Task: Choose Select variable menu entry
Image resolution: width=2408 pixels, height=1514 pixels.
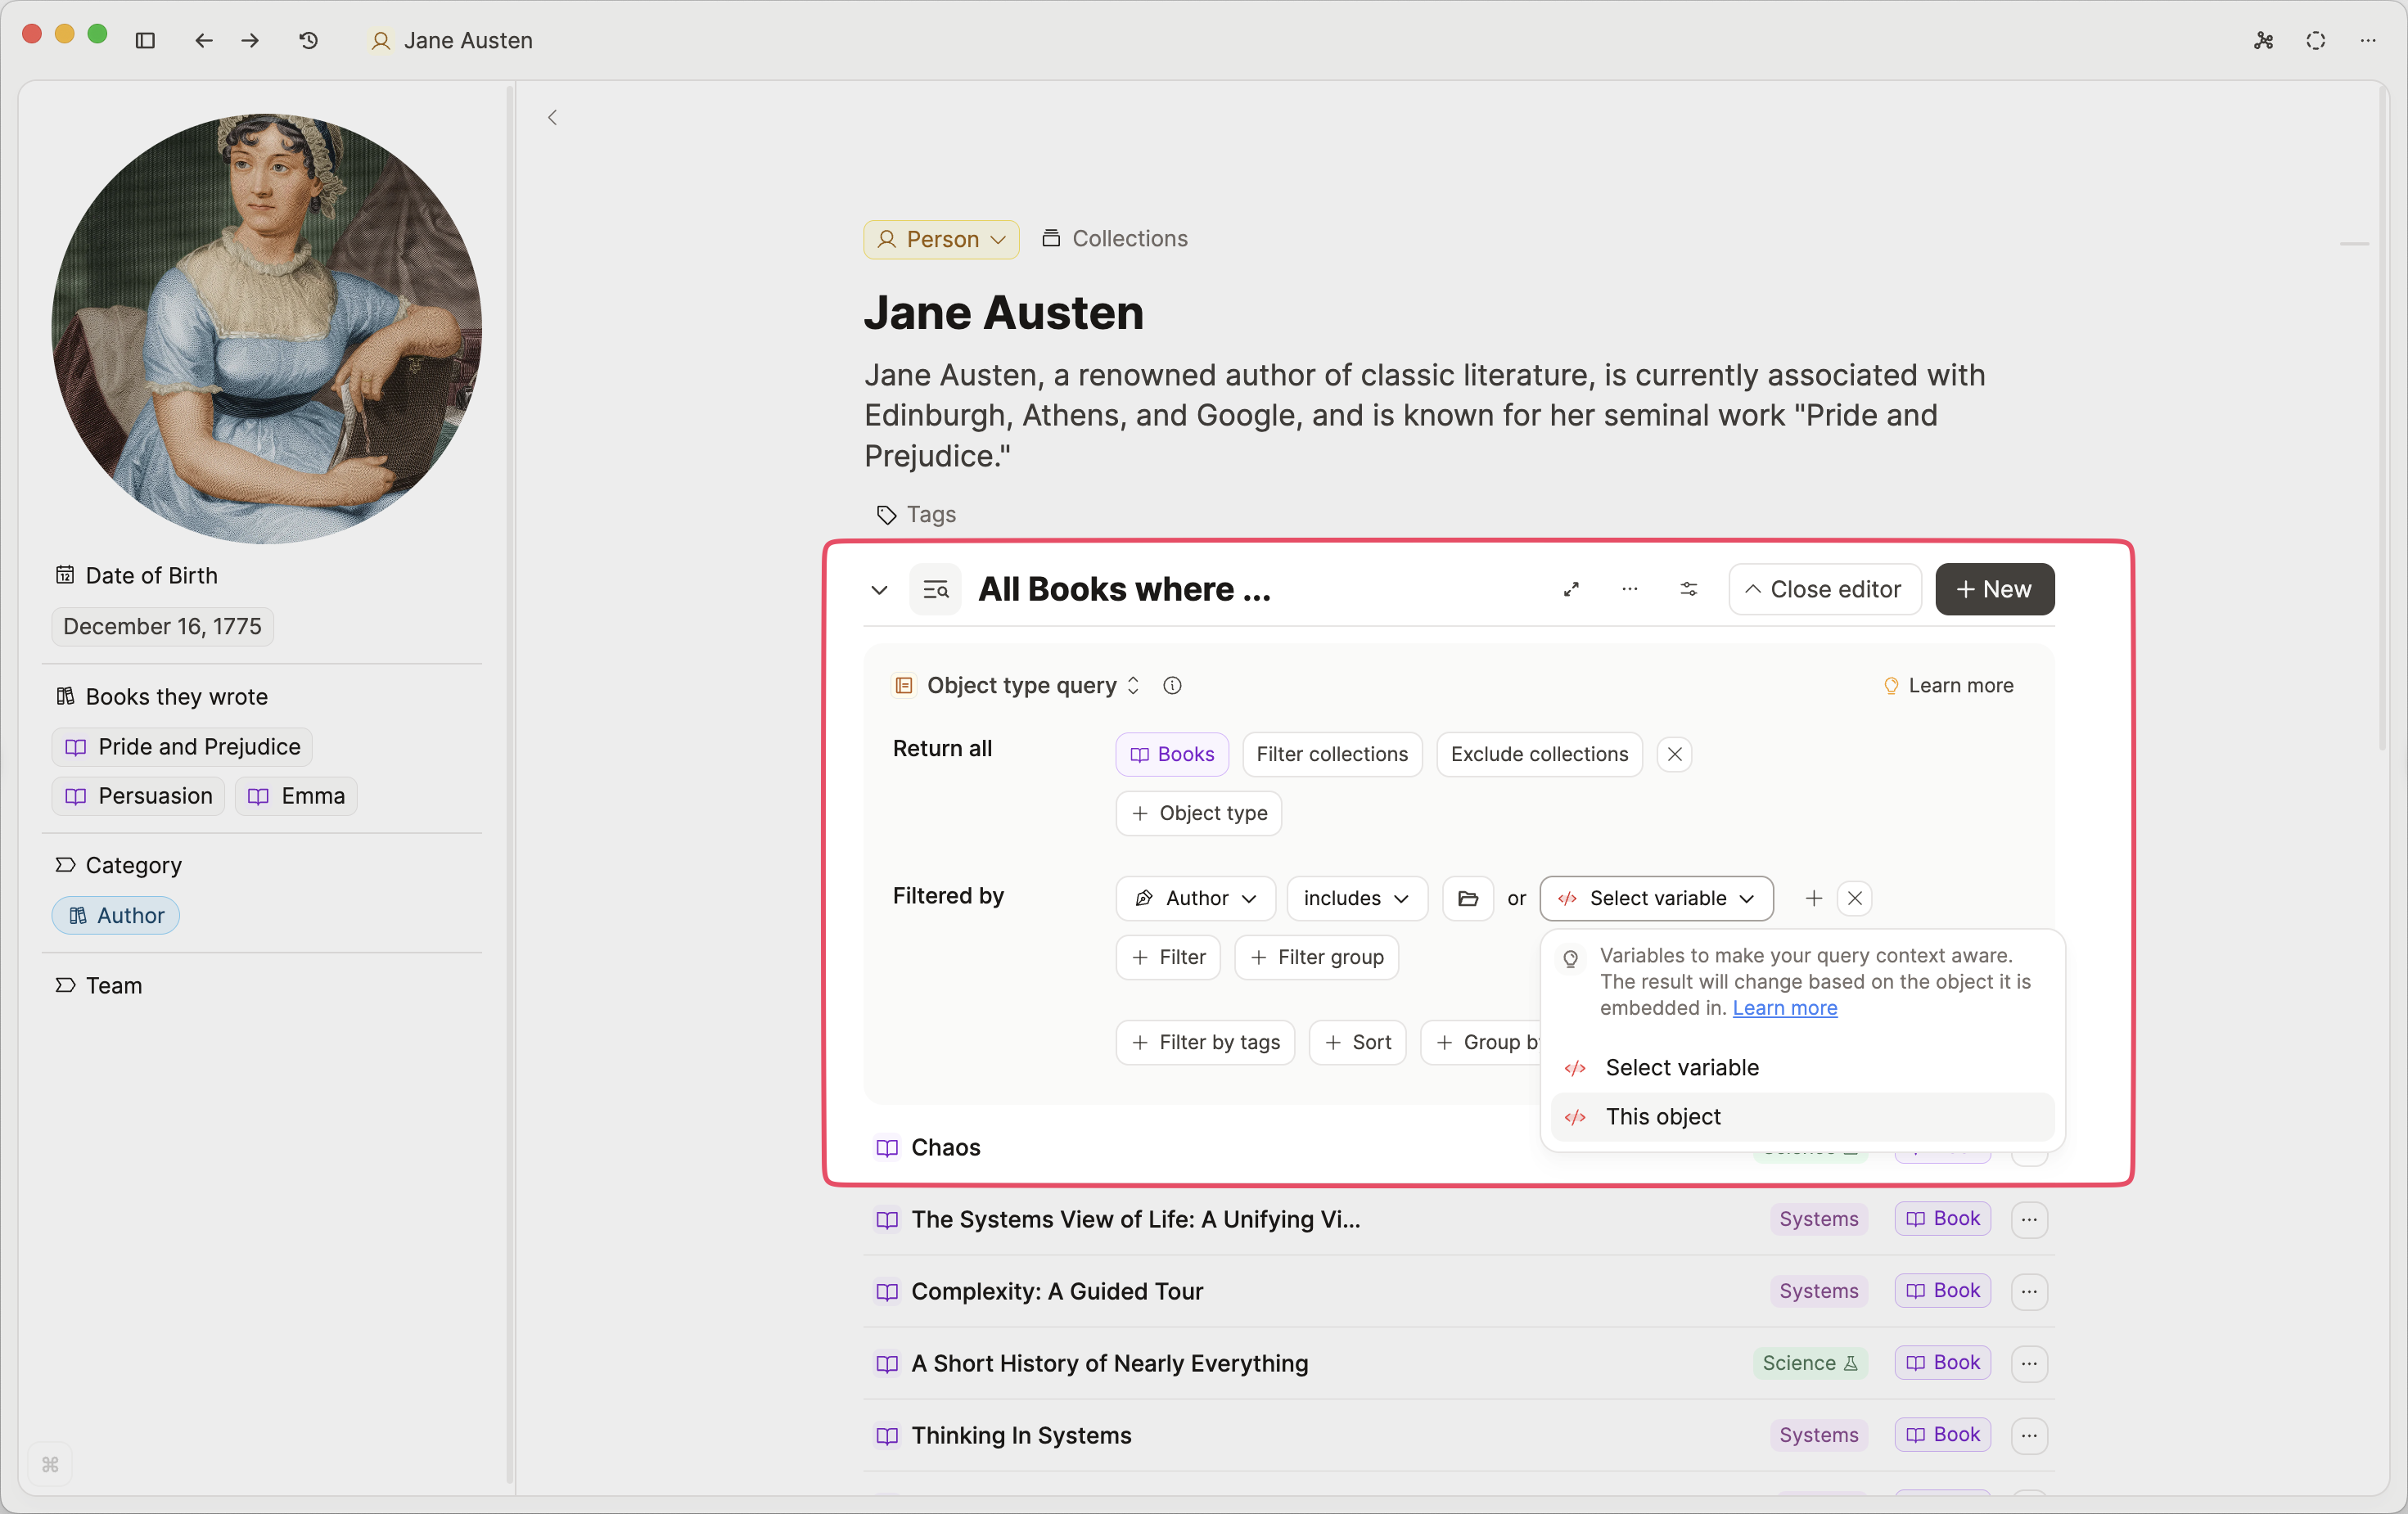Action: pos(1681,1067)
